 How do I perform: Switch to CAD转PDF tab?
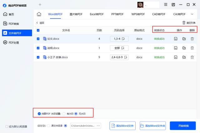tap(159, 14)
